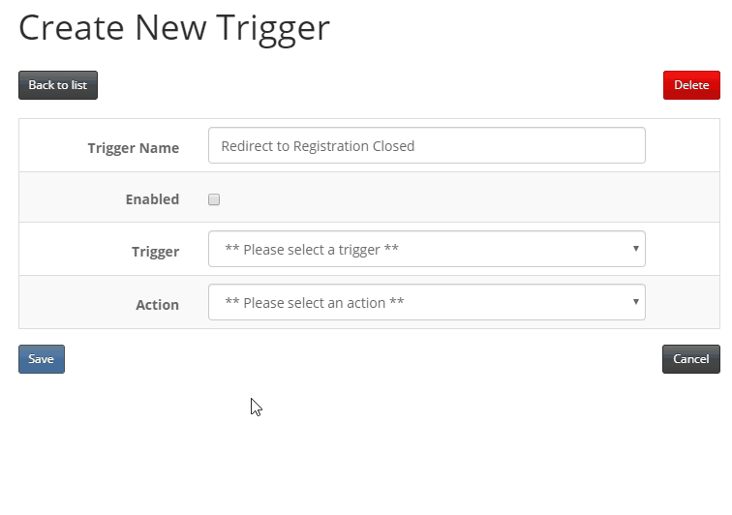Screen dimensions: 732x515
Task: Click the Enabled label text
Action: pos(152,199)
